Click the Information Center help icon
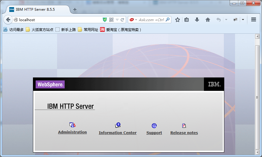The image size is (262, 157). [118, 125]
